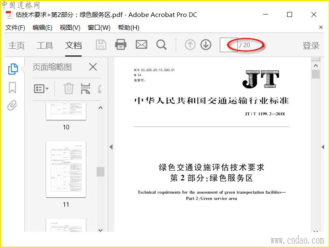Click the thumbnail panel scrollbar handle
330x248 pixels.
[100, 172]
